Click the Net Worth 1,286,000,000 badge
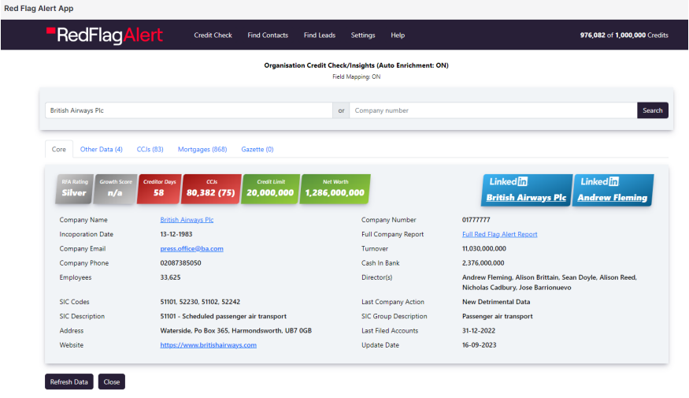 pyautogui.click(x=335, y=188)
